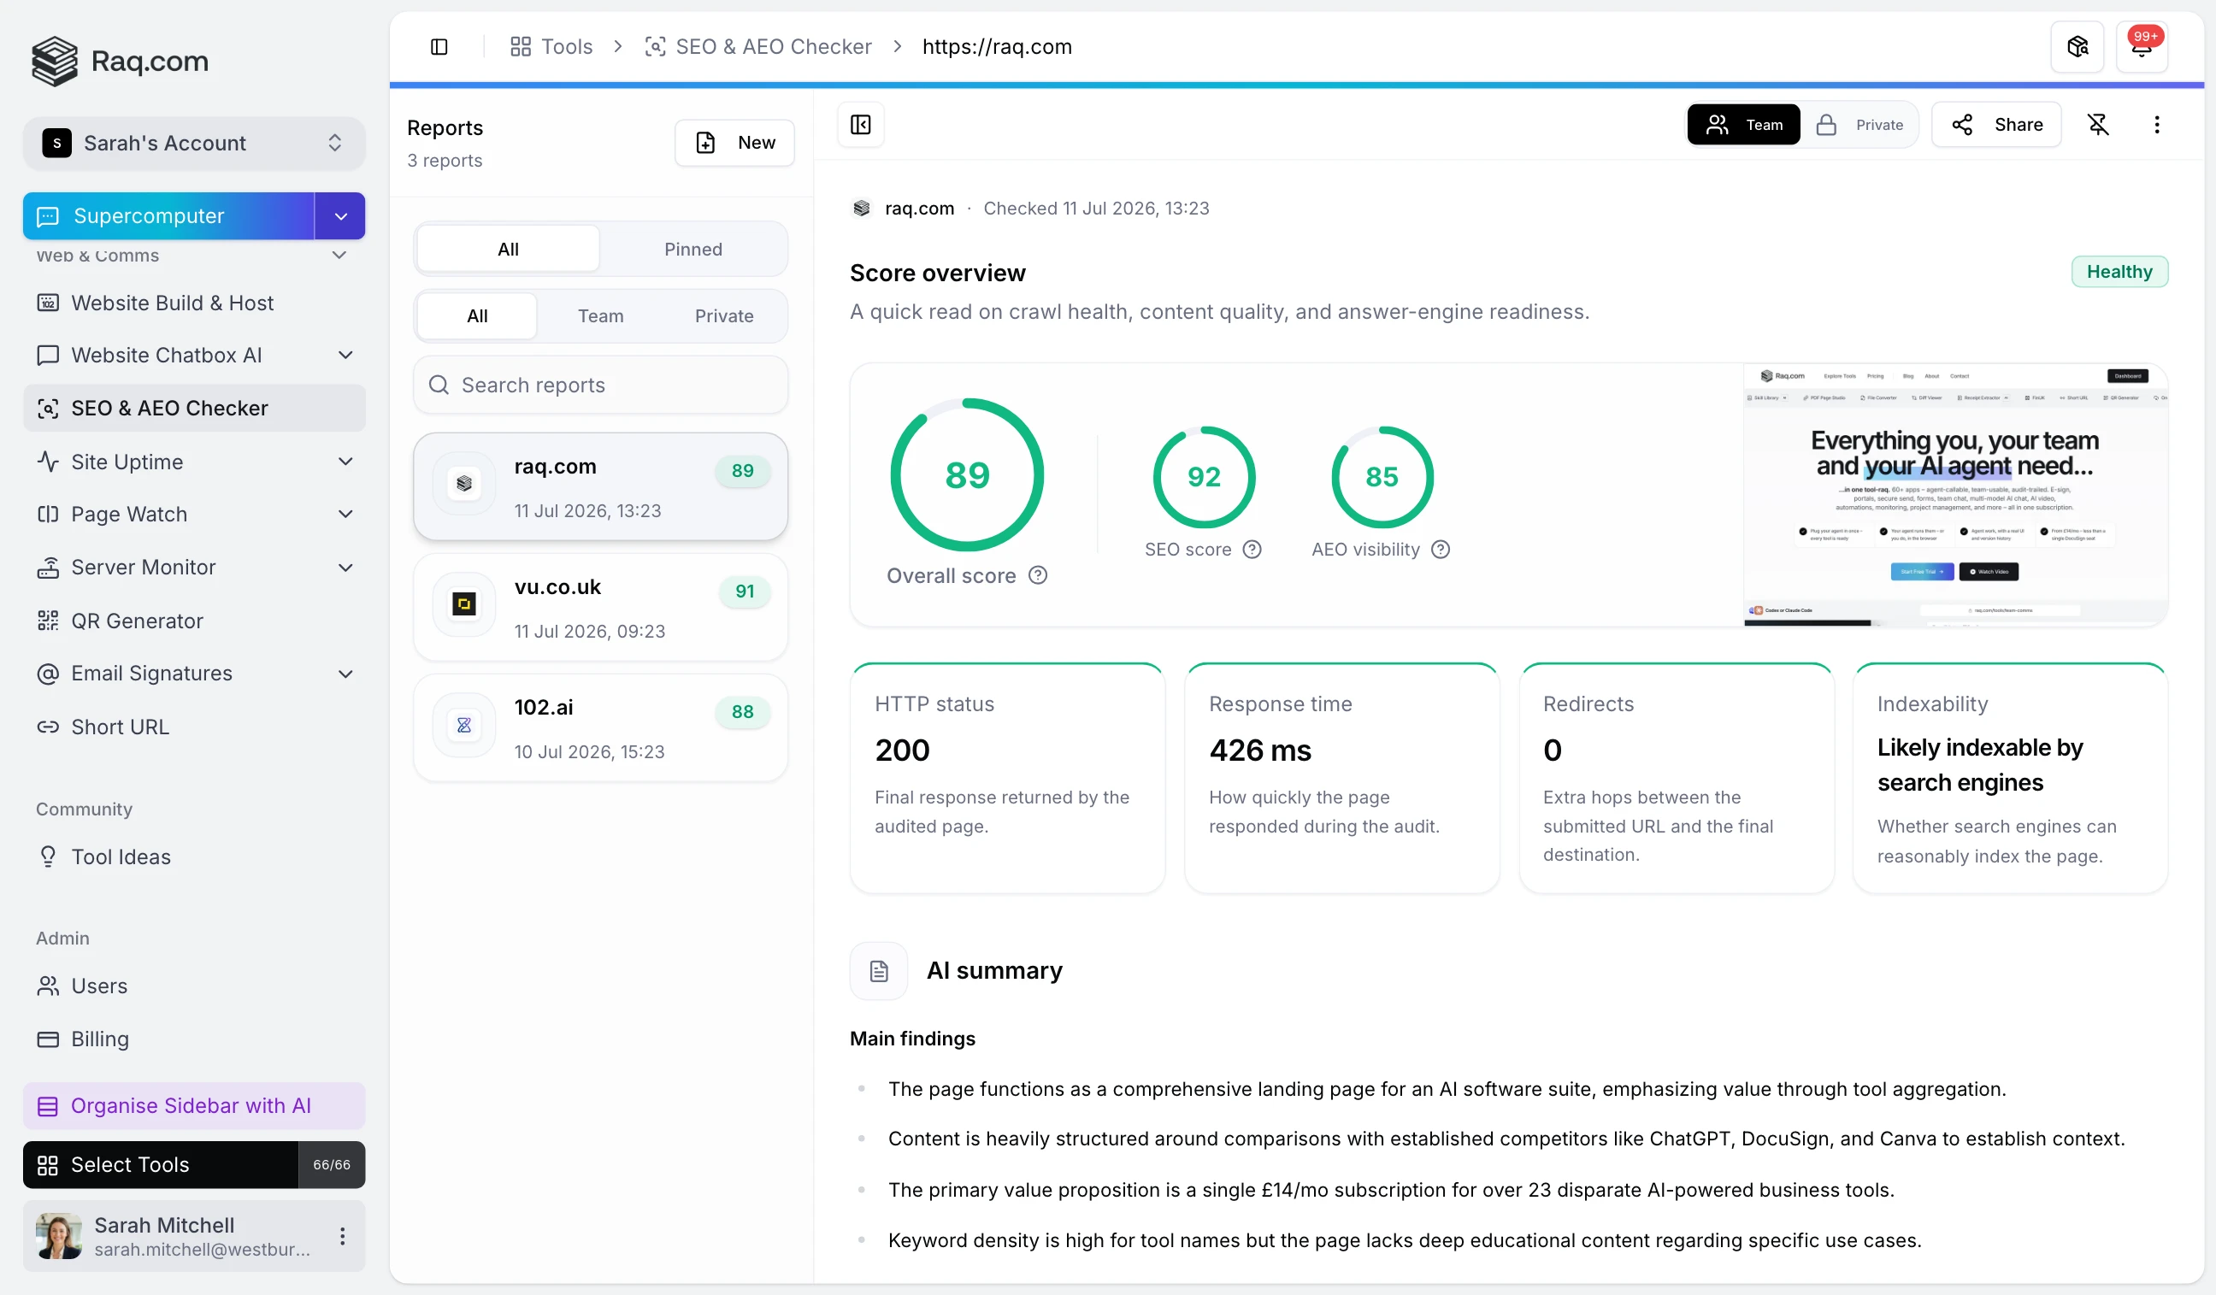Viewport: 2216px width, 1295px height.
Task: Select the raq.com report card
Action: pyautogui.click(x=601, y=487)
